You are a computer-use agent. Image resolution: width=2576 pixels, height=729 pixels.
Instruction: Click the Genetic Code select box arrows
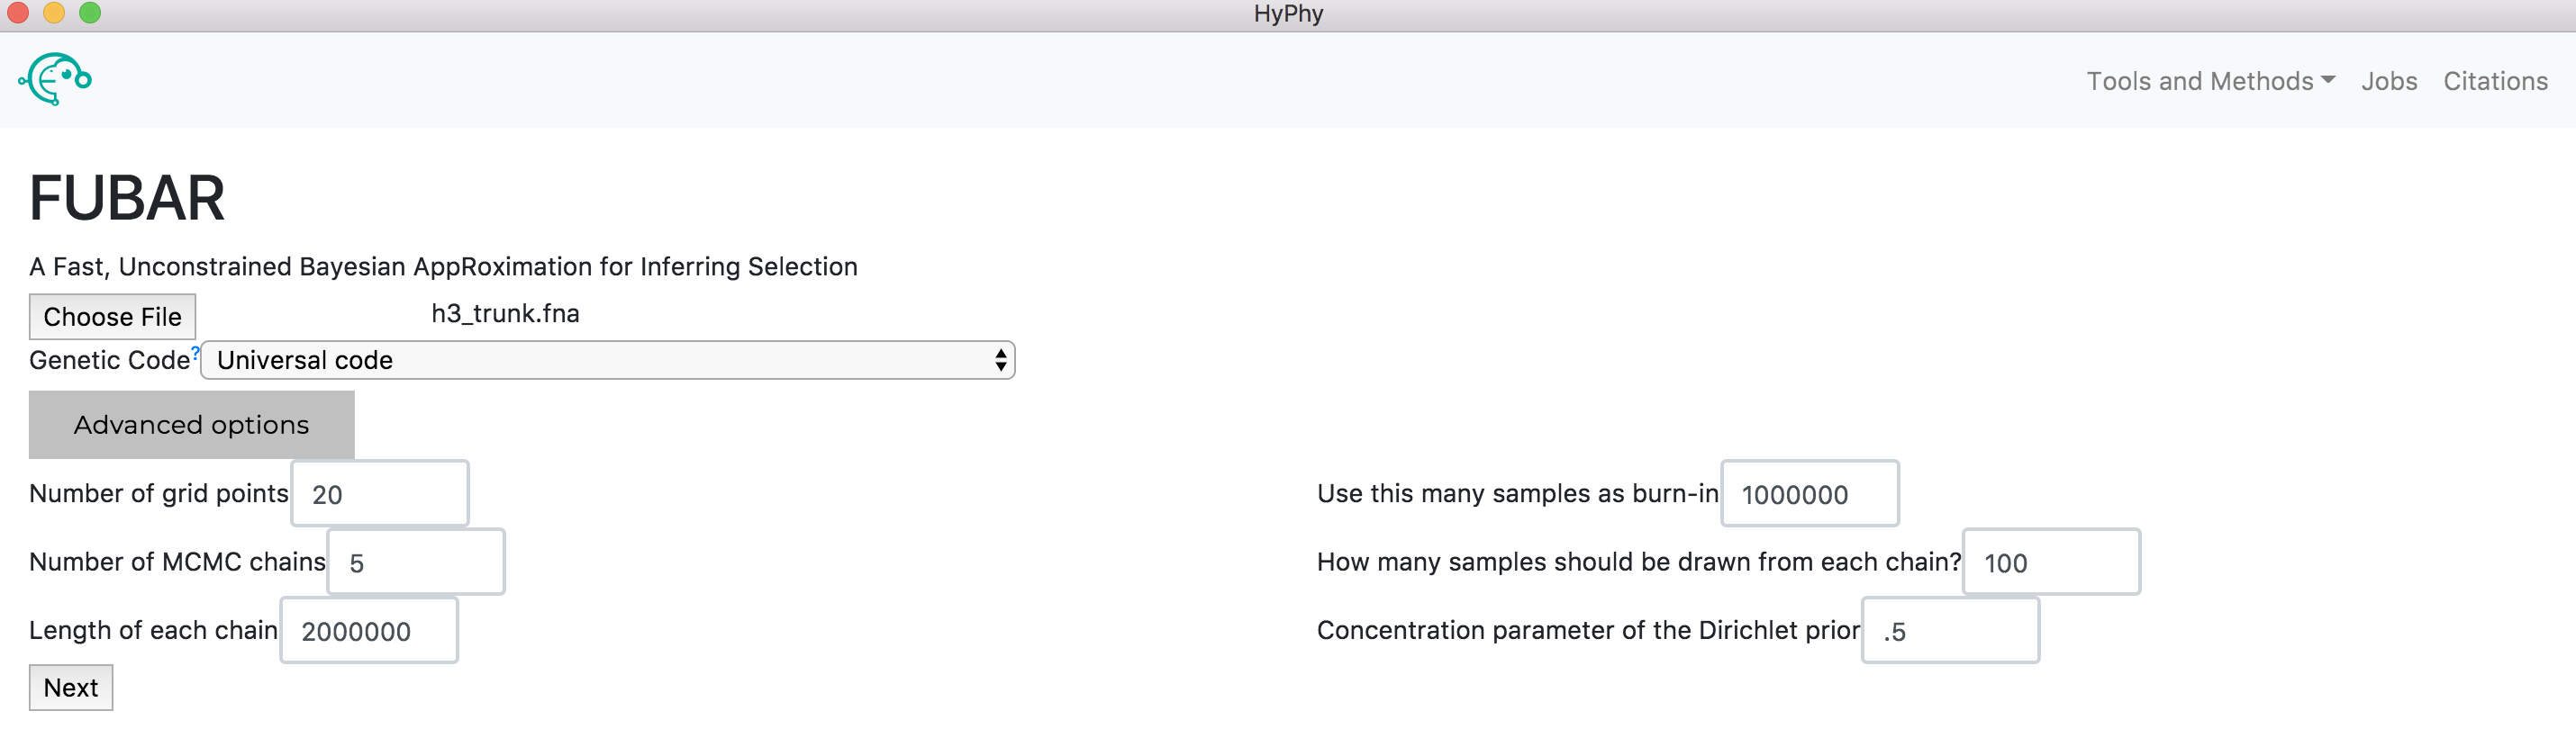1000,361
